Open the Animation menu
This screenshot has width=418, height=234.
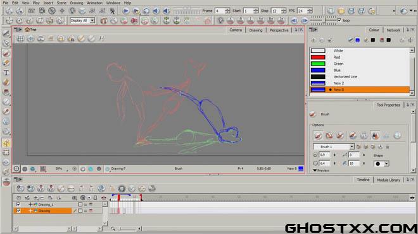[x=94, y=3]
